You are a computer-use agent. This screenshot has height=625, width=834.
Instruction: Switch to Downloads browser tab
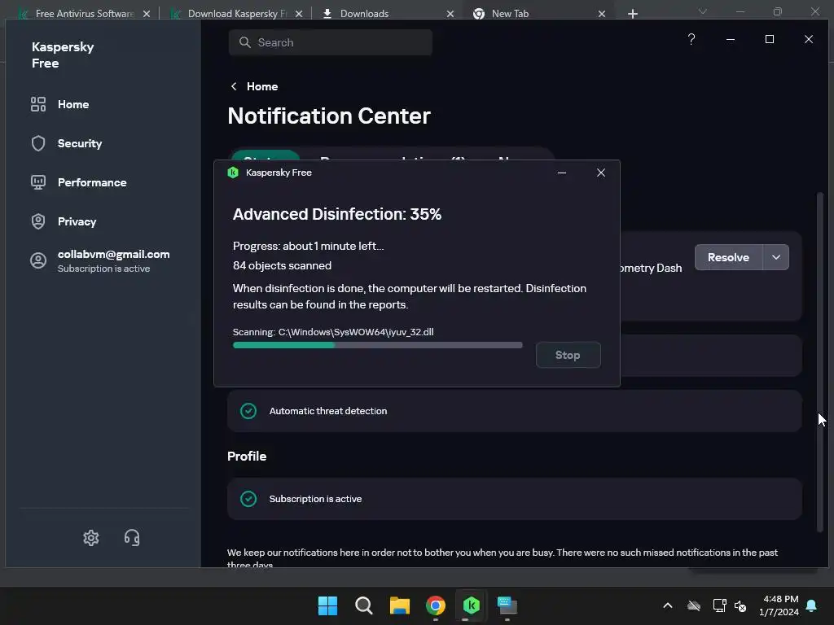coord(364,13)
